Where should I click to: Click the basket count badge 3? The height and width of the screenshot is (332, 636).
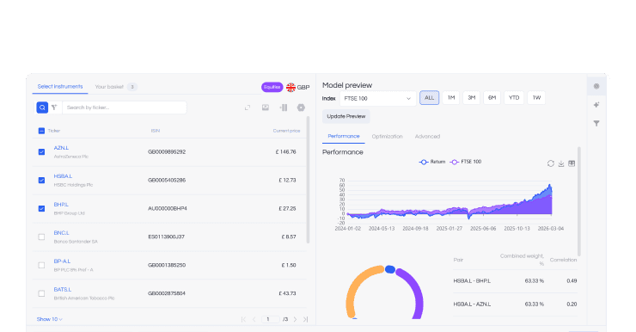131,87
